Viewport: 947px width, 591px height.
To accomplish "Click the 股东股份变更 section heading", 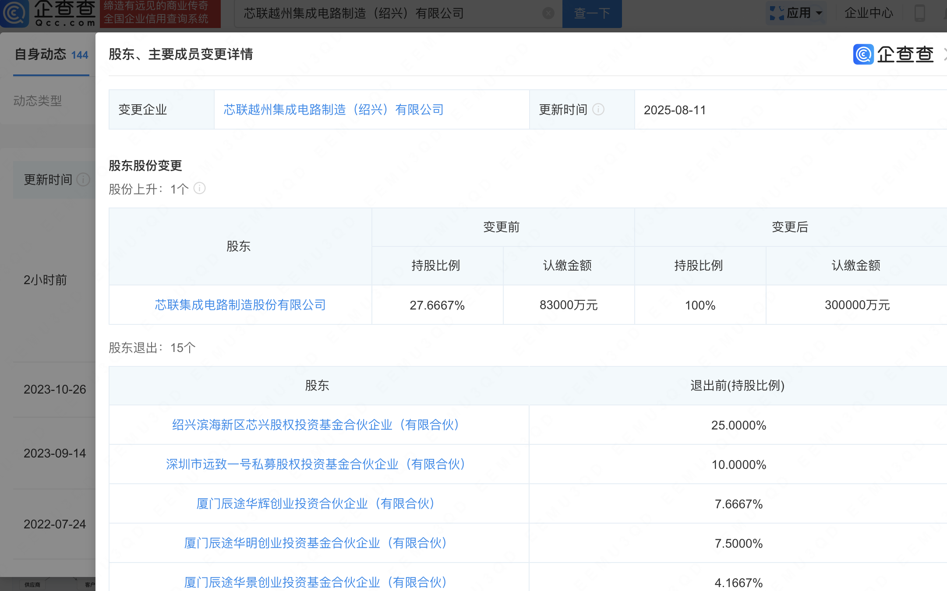I will (x=145, y=165).
